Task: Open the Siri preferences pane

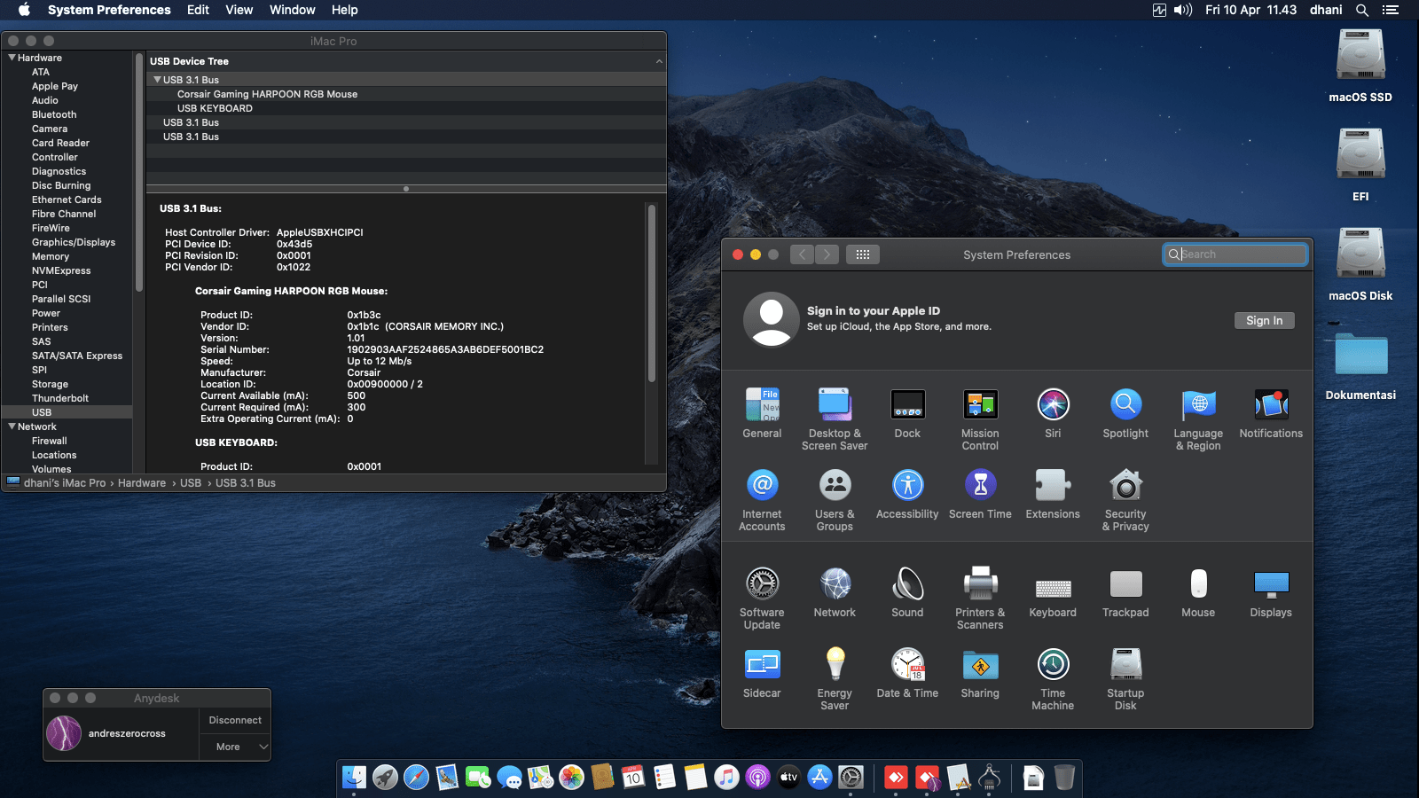Action: (1053, 413)
